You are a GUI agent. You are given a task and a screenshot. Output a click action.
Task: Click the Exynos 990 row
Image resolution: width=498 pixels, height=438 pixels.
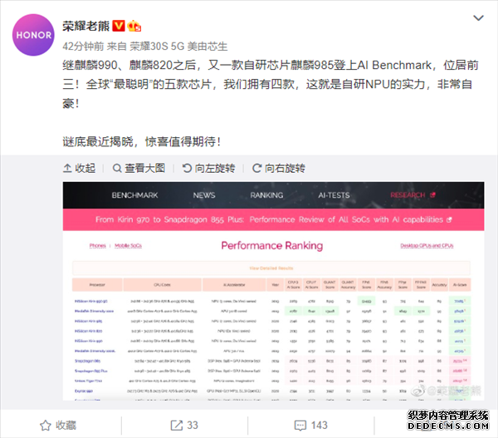point(271,391)
